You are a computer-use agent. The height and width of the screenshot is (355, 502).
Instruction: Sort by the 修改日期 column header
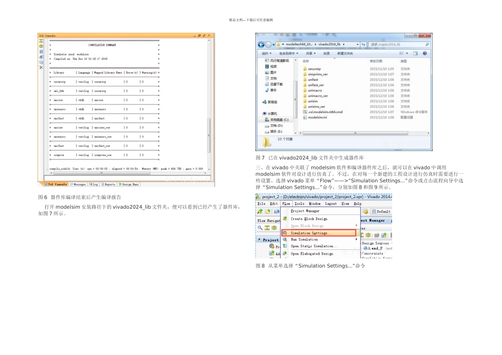tap(376, 61)
